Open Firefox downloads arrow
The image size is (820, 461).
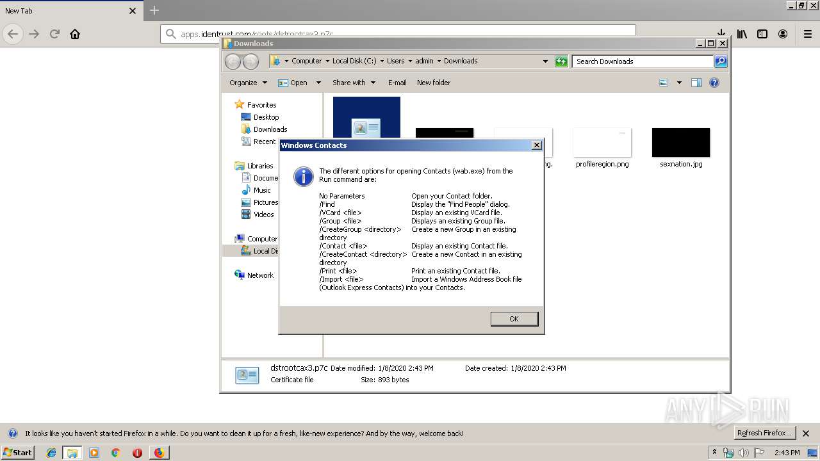(x=721, y=34)
